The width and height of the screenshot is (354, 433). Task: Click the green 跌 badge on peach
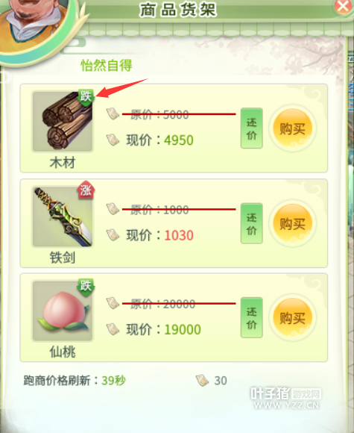tap(86, 287)
